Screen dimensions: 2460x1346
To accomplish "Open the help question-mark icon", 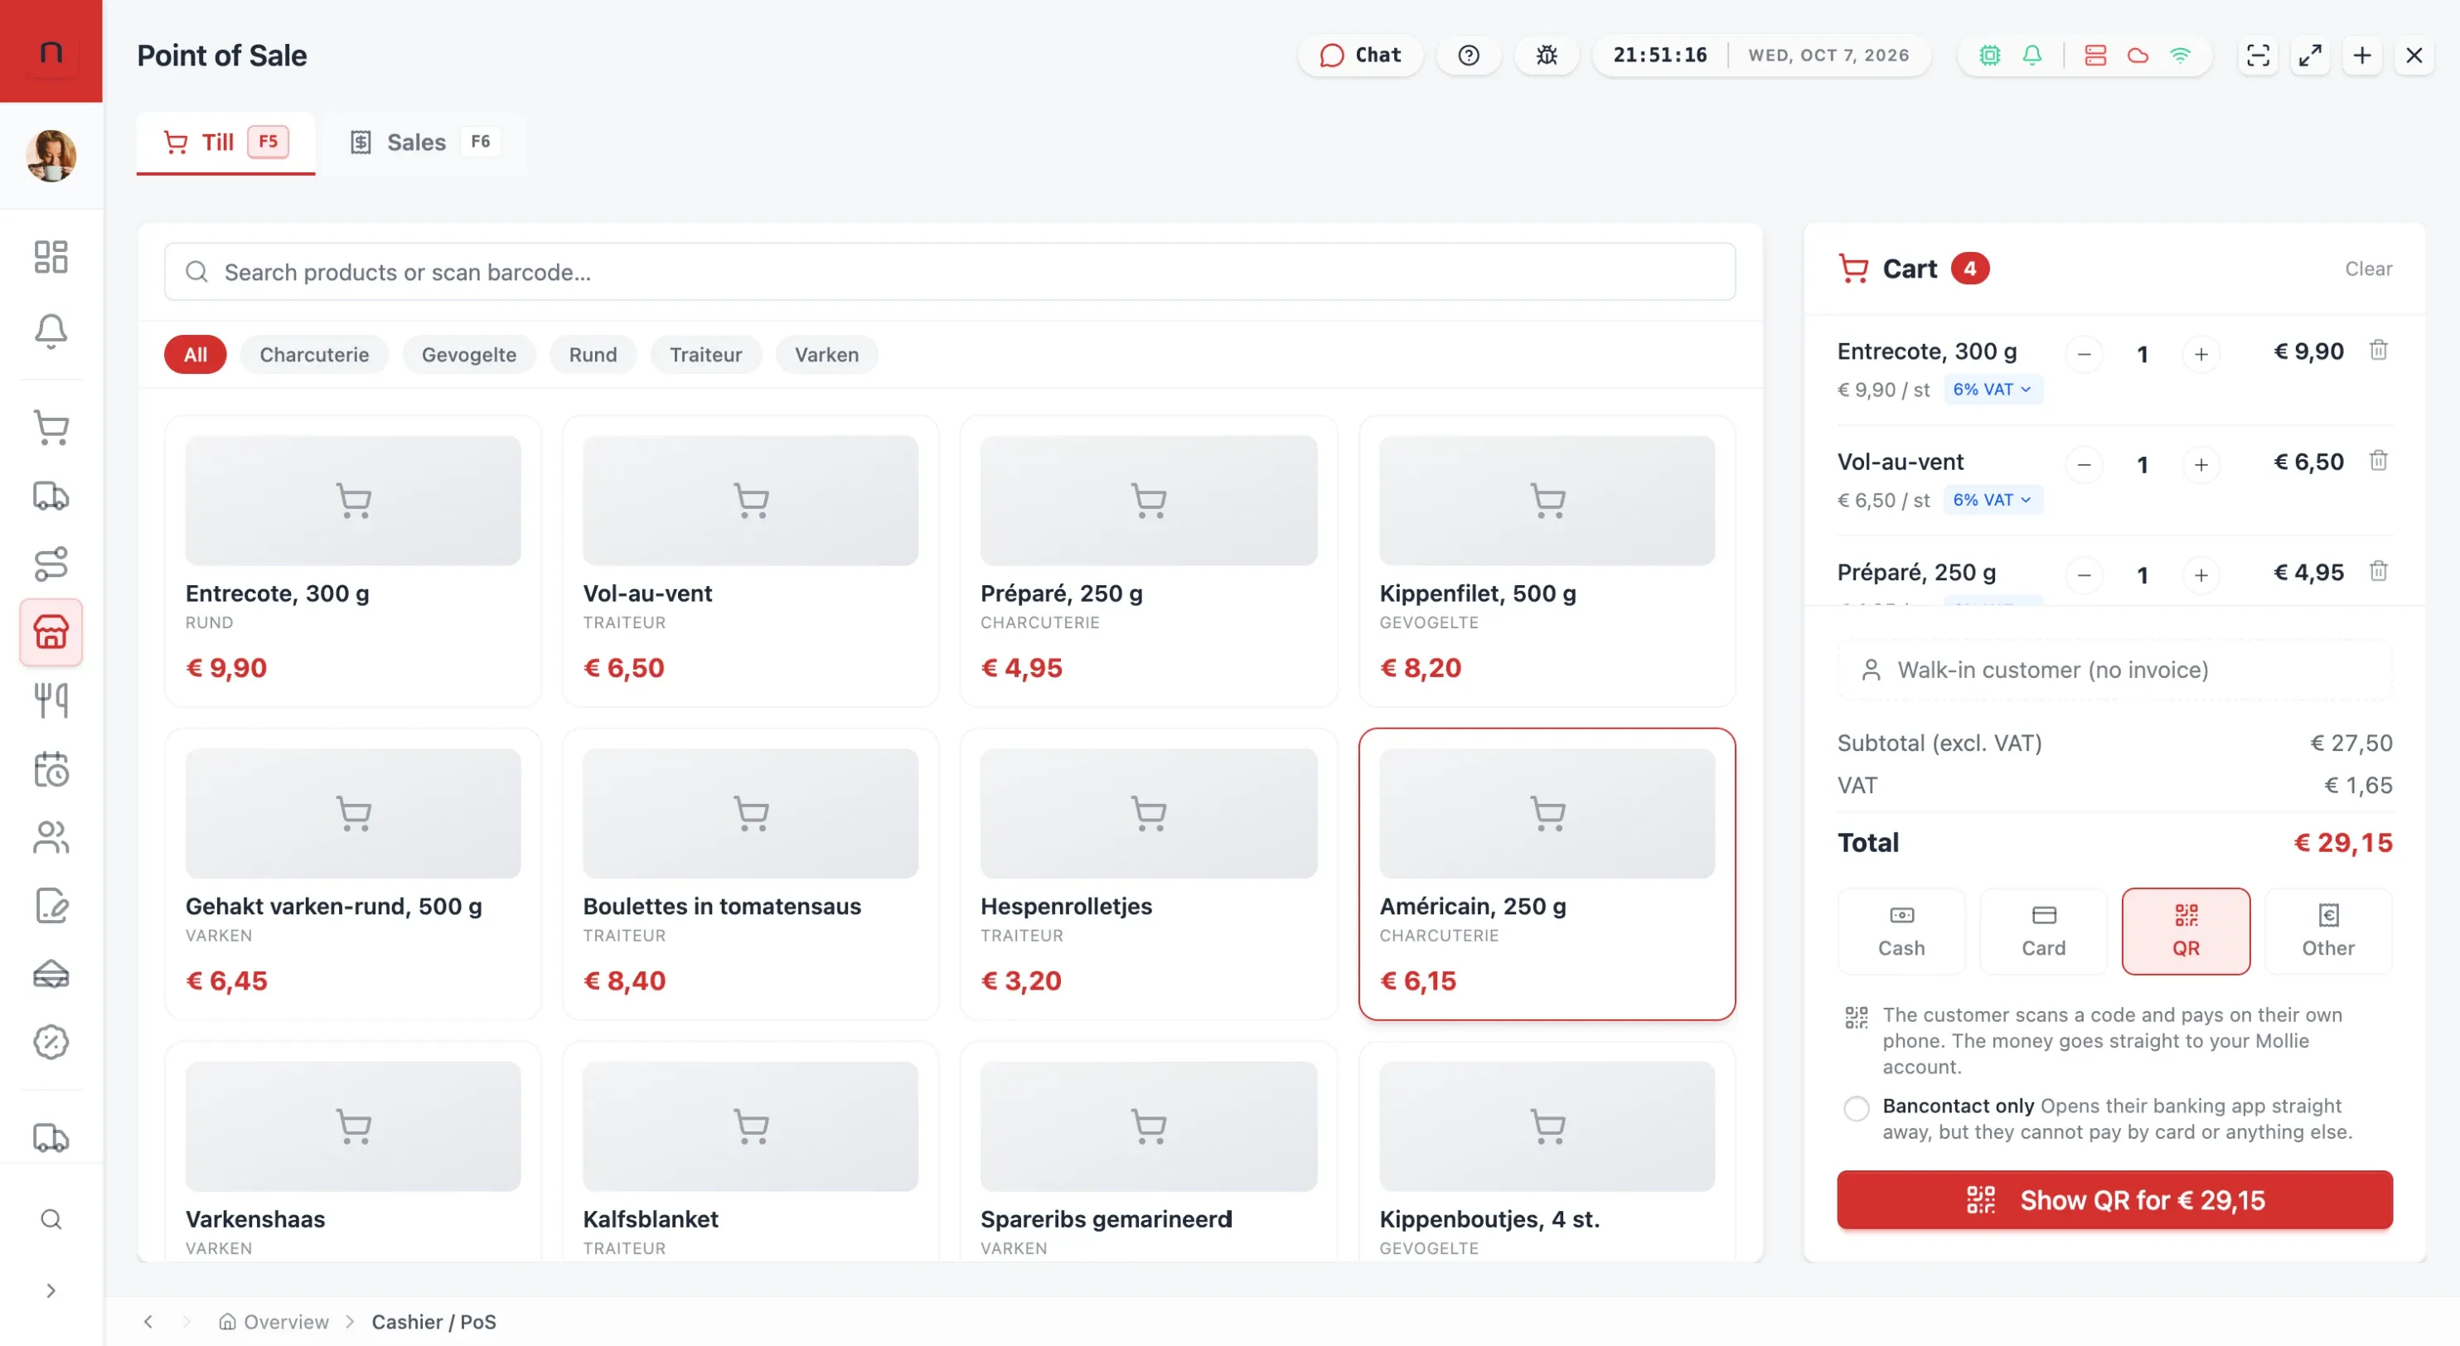I will 1469,56.
